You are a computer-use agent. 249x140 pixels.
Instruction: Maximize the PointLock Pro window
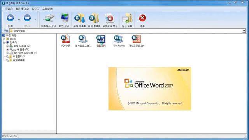tap(235, 2)
